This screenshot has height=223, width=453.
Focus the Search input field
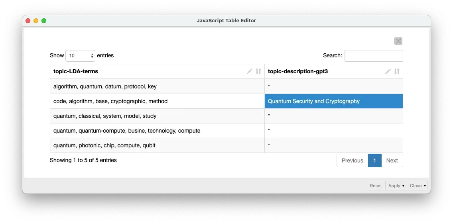click(x=373, y=56)
